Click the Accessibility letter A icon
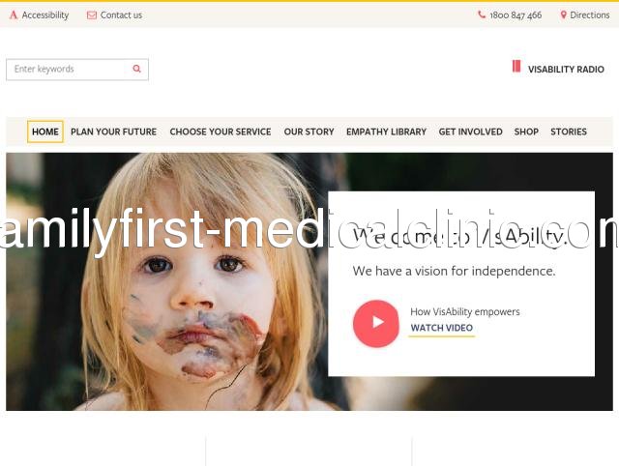 (14, 15)
